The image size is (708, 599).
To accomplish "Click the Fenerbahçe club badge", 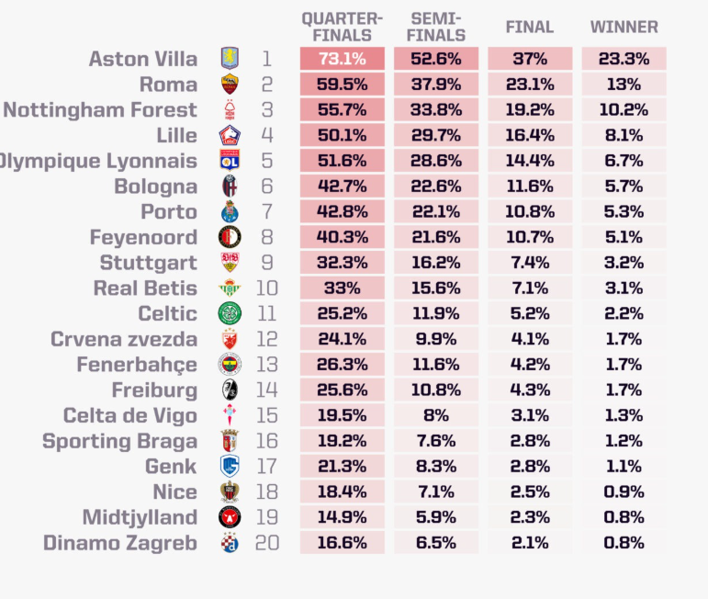I will point(230,364).
